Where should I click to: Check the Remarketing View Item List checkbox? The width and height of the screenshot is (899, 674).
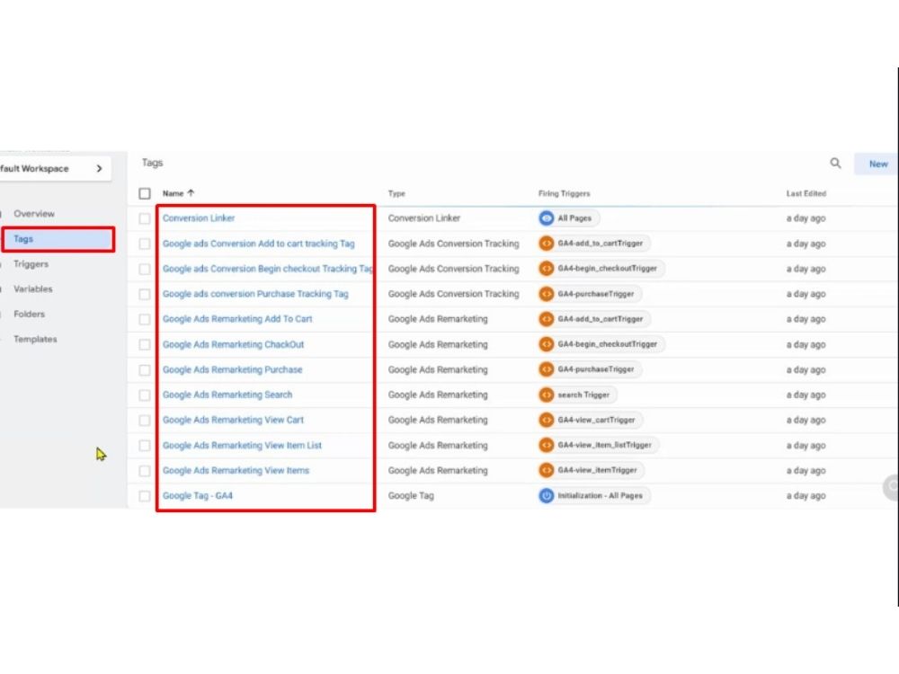click(x=145, y=446)
